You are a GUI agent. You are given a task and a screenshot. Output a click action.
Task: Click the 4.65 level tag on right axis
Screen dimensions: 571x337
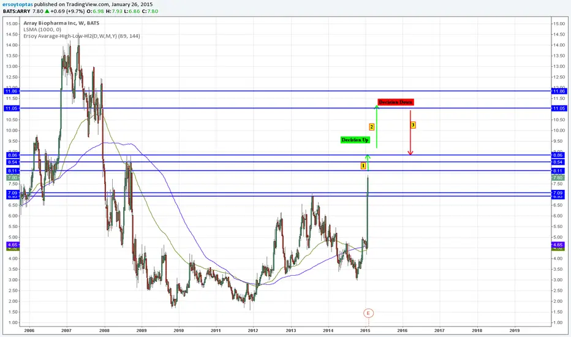point(559,245)
